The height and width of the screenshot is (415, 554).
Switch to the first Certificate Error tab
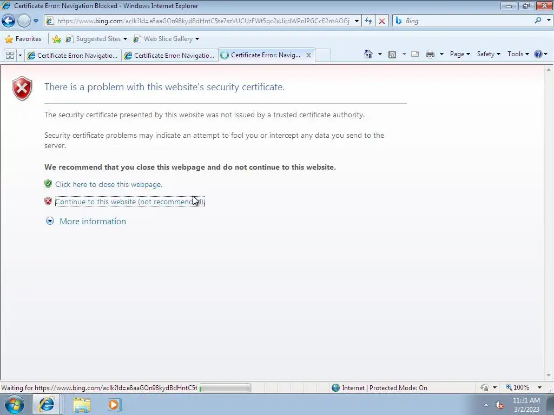pyautogui.click(x=73, y=56)
